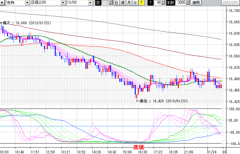The image size is (240, 154).
Task: Switch to 週 (weekly) chart timeframe
Action: pyautogui.click(x=122, y=3)
